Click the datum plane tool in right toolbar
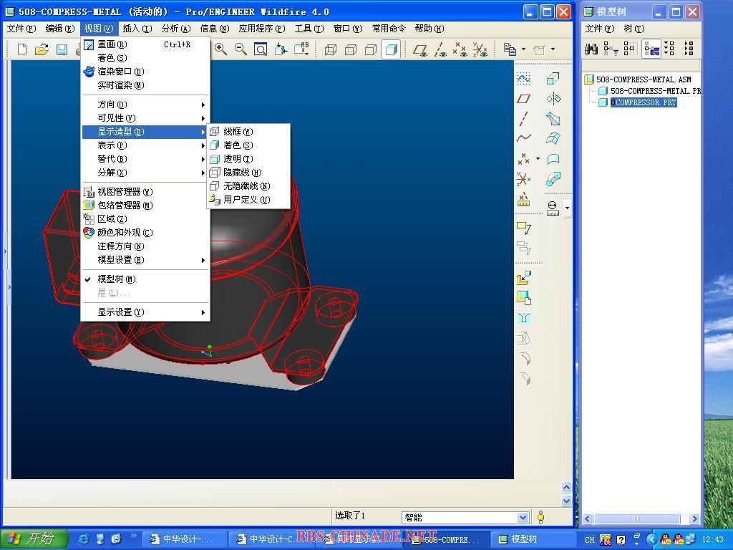This screenshot has height=550, width=733. (x=523, y=99)
